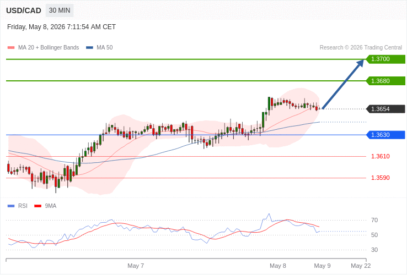
Task: Click the blue 1.3630 pivot tag
Action: [385, 135]
